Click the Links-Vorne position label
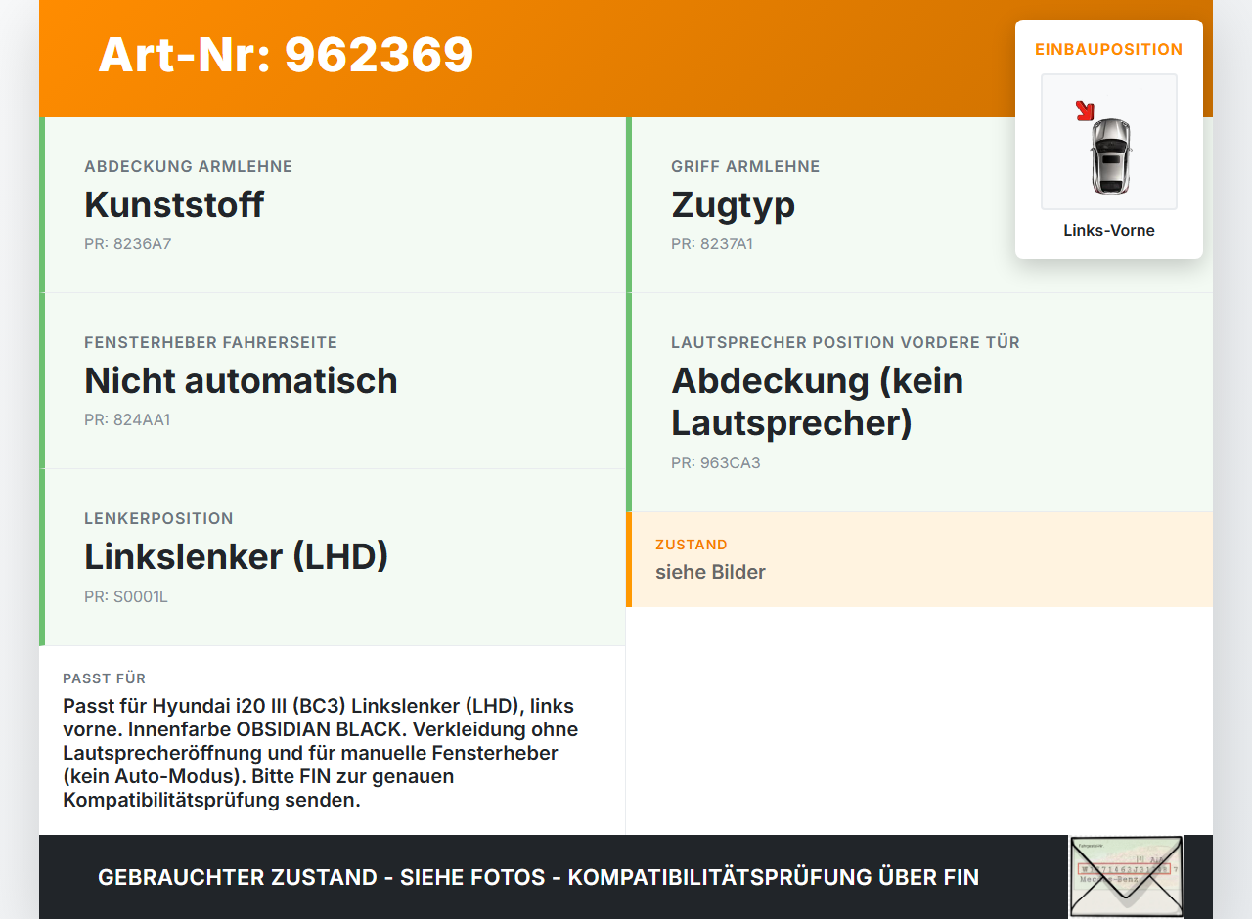 (x=1108, y=230)
